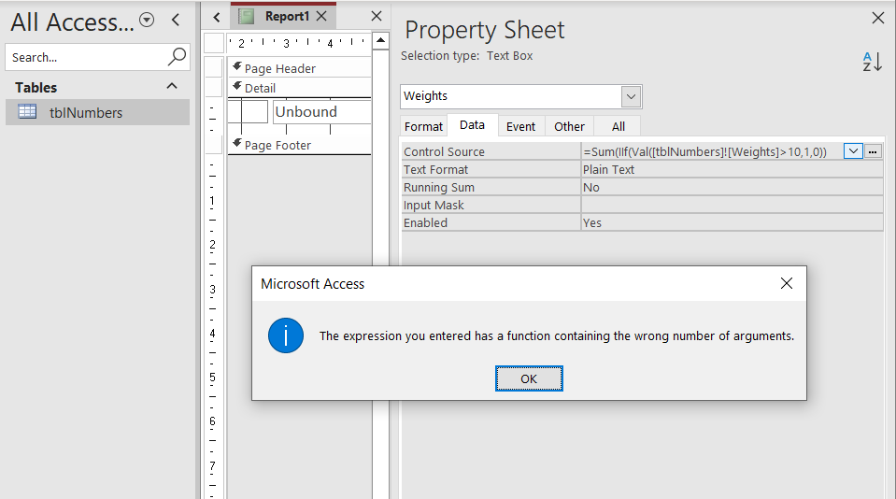
Task: Open All Access Objects dropdown menu
Action: pos(147,21)
